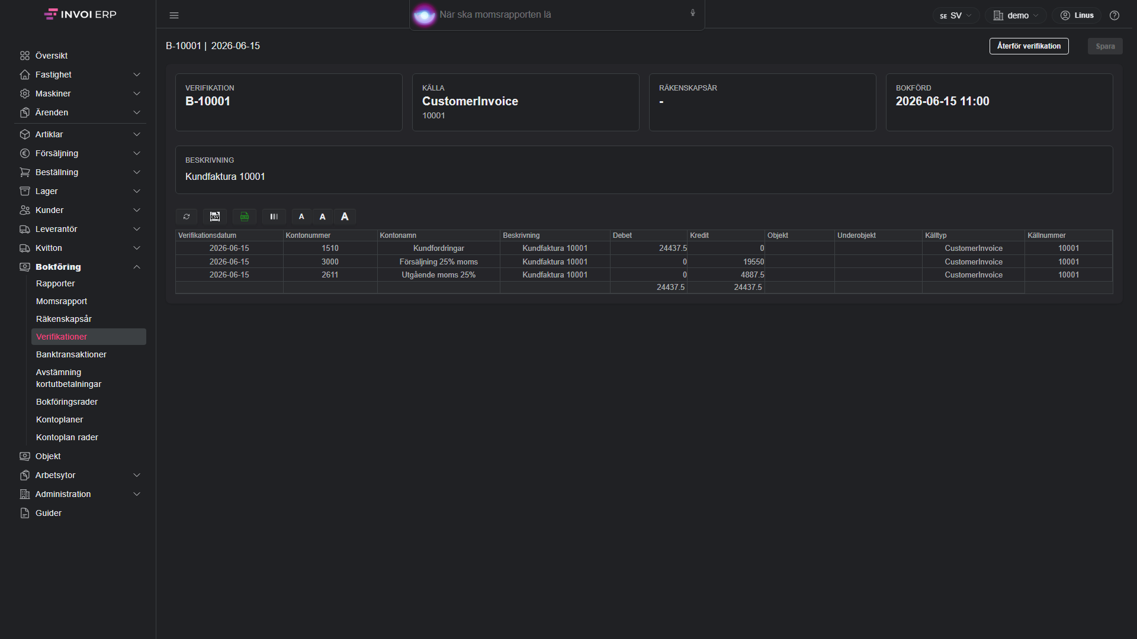Screen dimensions: 1137x639
Task: Click Återför verifikation button
Action: [x=1029, y=46]
